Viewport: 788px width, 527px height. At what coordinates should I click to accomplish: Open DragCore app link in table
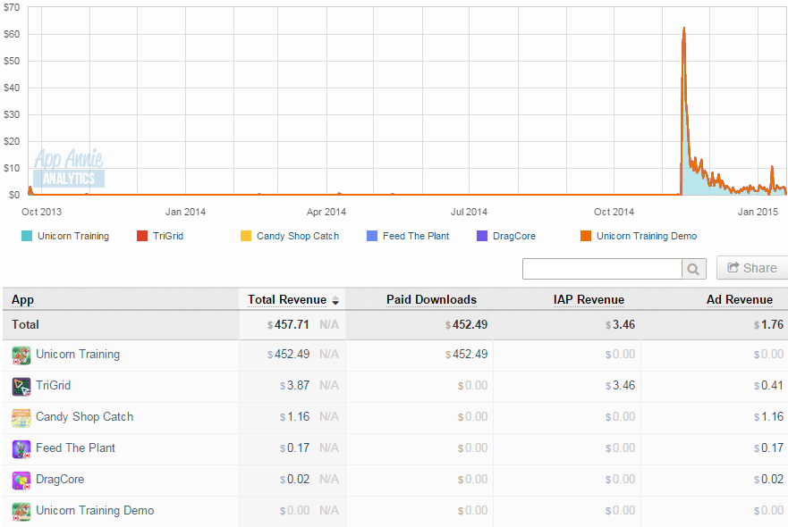(60, 480)
